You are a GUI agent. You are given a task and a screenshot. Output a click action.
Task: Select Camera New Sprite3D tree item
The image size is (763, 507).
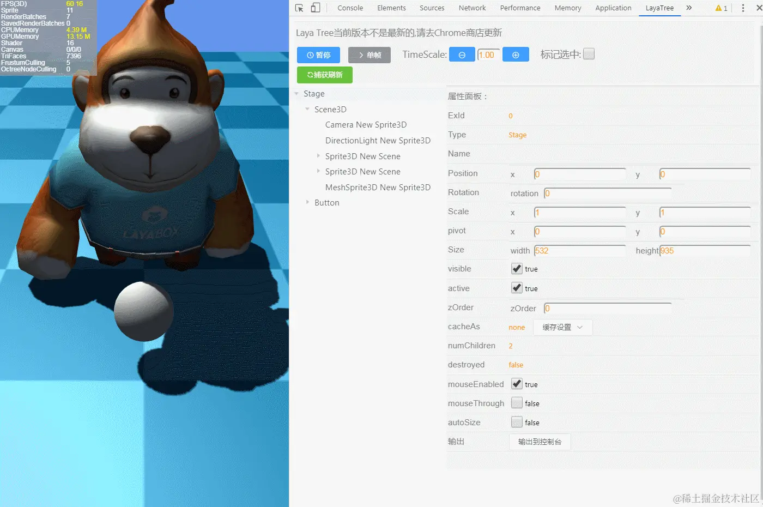366,125
